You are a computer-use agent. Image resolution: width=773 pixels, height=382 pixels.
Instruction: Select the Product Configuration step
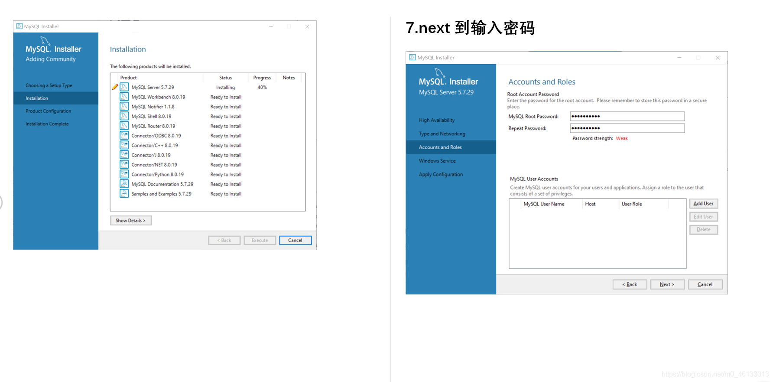pos(49,111)
